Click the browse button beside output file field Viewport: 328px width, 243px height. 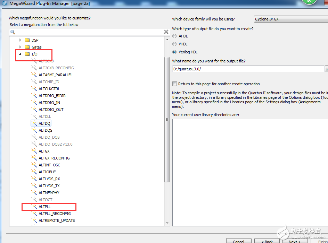click(x=327, y=69)
